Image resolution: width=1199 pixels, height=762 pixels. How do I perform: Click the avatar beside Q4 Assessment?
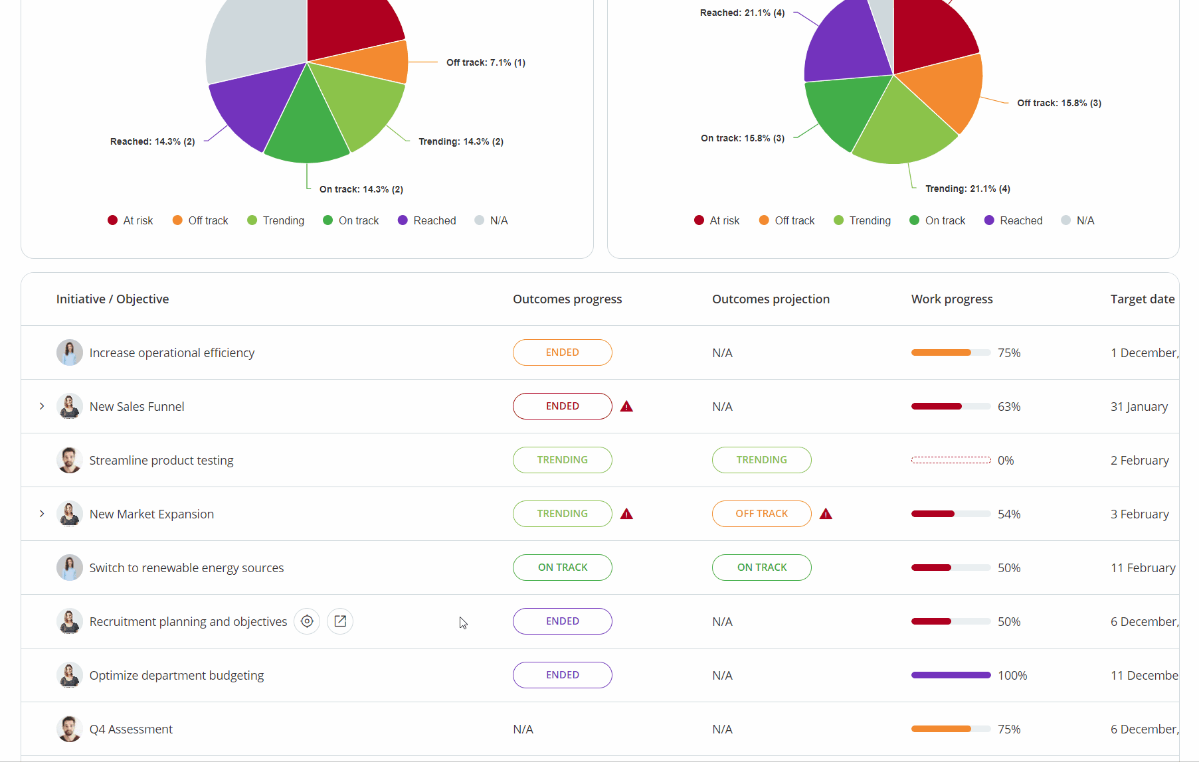click(x=69, y=728)
